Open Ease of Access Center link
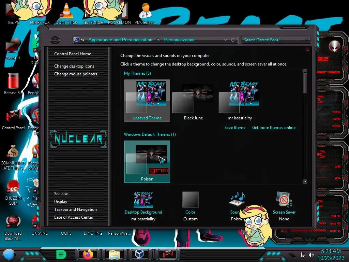349x262 pixels. [x=74, y=217]
